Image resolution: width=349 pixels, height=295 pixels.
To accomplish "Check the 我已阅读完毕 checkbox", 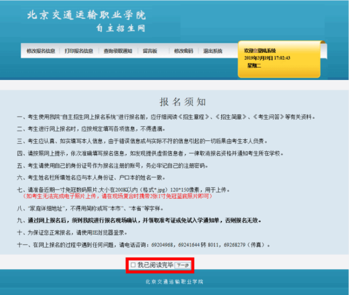I will [133, 265].
